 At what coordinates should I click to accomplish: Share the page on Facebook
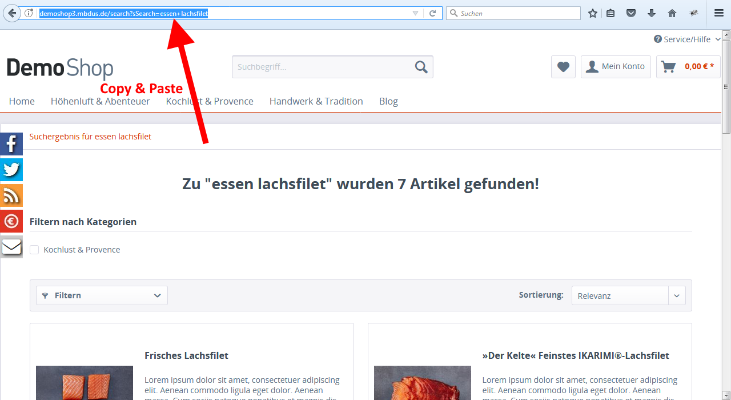coord(11,143)
